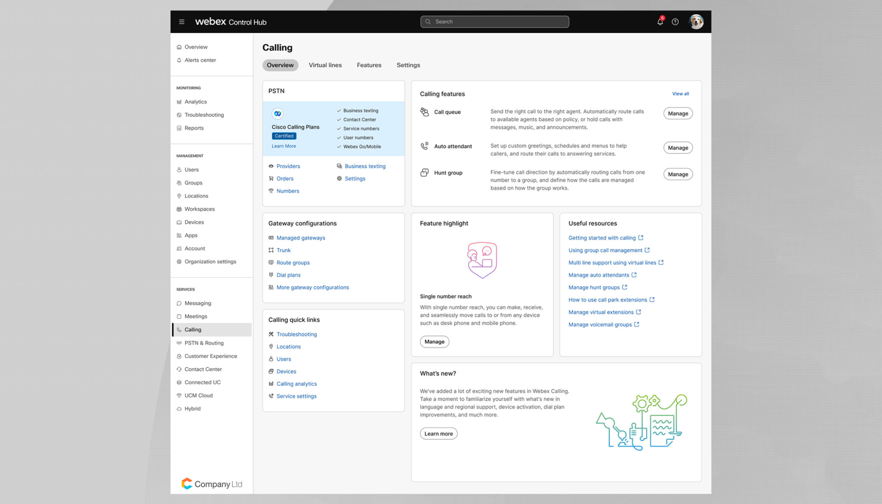The image size is (882, 504).
Task: Open the notifications bell icon
Action: [659, 22]
